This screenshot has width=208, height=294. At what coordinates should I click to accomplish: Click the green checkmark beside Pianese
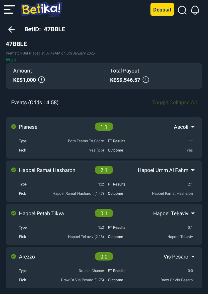[x=14, y=127]
